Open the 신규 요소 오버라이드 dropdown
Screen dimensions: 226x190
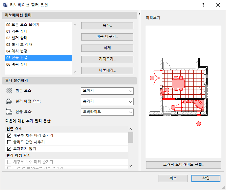pos(107,112)
